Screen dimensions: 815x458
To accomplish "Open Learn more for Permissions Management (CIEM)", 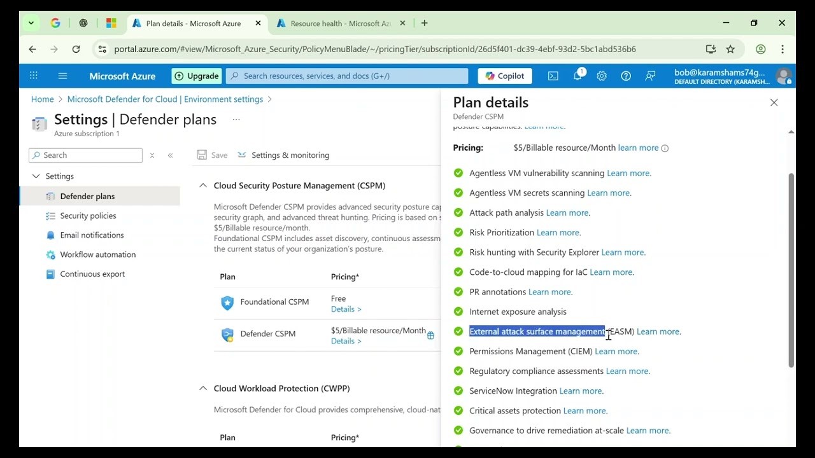I will 616,351.
